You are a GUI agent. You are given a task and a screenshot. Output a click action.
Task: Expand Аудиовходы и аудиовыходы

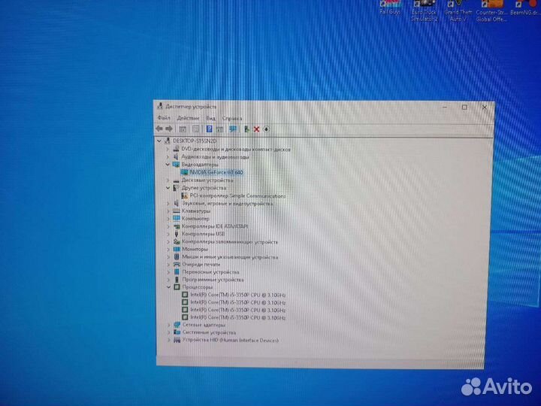tap(168, 156)
